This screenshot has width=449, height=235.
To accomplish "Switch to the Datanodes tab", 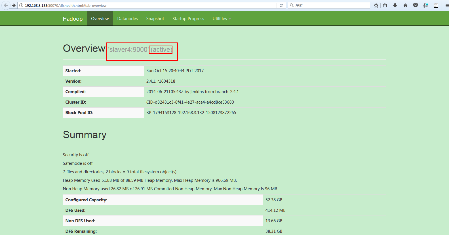I will (x=127, y=19).
